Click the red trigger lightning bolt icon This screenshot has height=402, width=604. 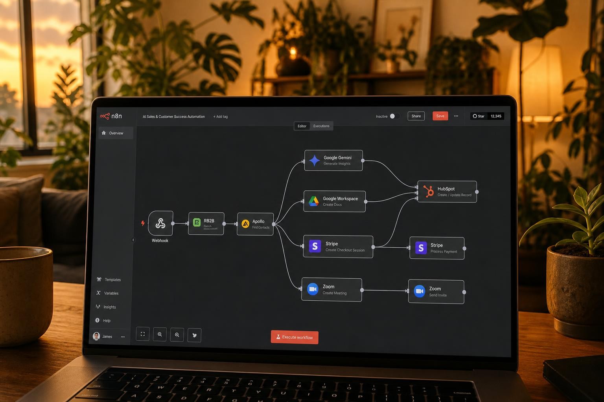143,223
